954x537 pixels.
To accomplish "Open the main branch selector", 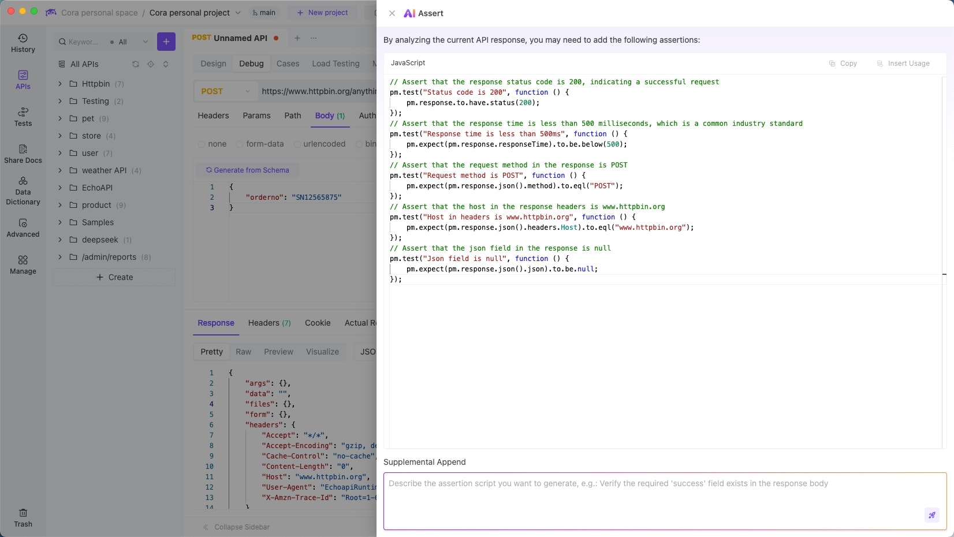I will point(263,13).
